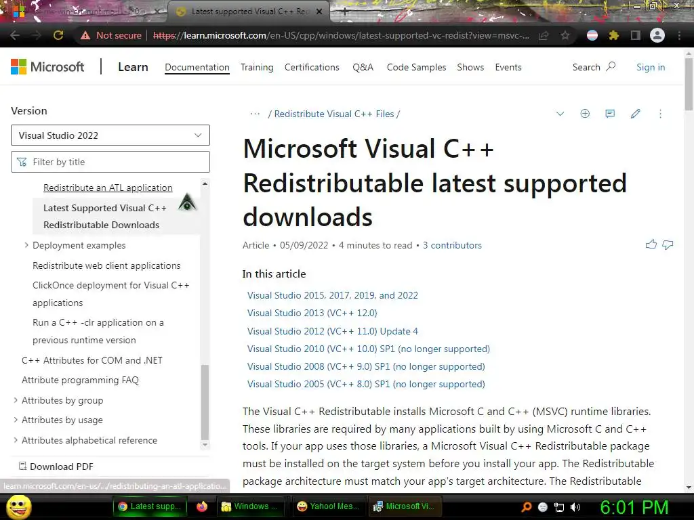The height and width of the screenshot is (520, 694).
Task: Click the browser address bar URL
Action: 341,35
